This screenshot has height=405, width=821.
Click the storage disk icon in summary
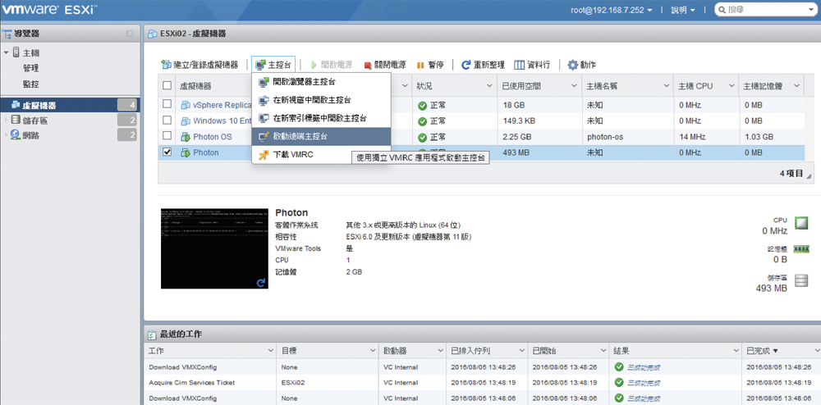point(801,280)
